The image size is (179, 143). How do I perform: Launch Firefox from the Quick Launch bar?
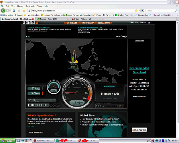[x=26, y=141]
